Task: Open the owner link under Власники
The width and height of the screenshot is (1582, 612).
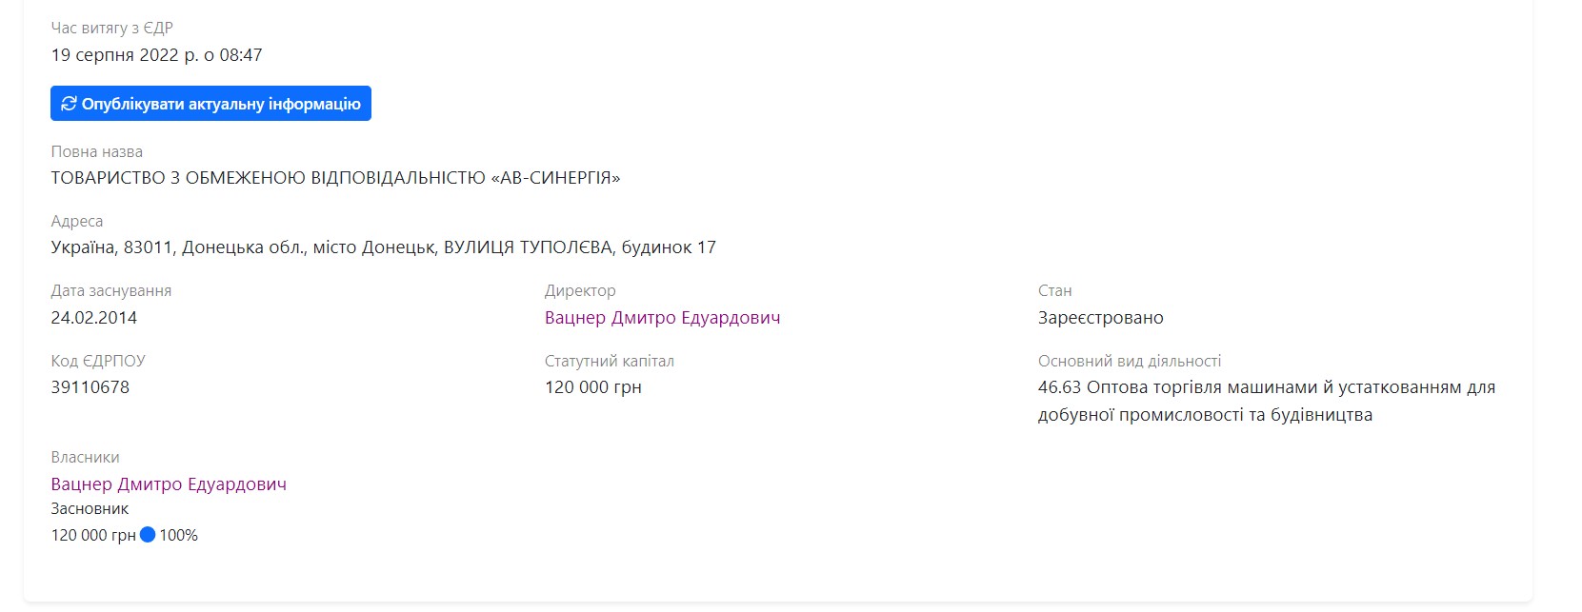Action: coord(169,484)
